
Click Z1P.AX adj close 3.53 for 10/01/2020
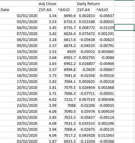47,51
